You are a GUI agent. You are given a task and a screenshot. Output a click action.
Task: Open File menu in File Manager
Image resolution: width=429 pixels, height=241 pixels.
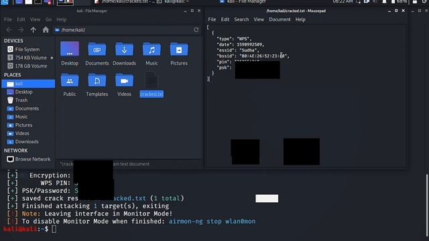point(8,19)
